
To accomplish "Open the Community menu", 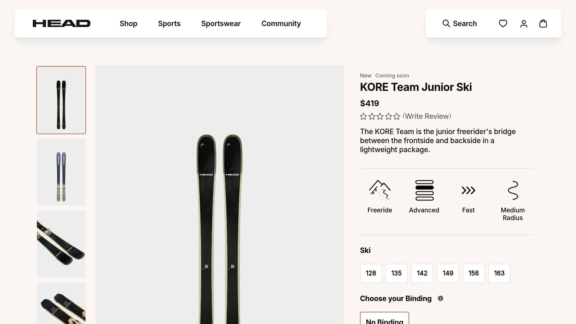I will click(281, 23).
